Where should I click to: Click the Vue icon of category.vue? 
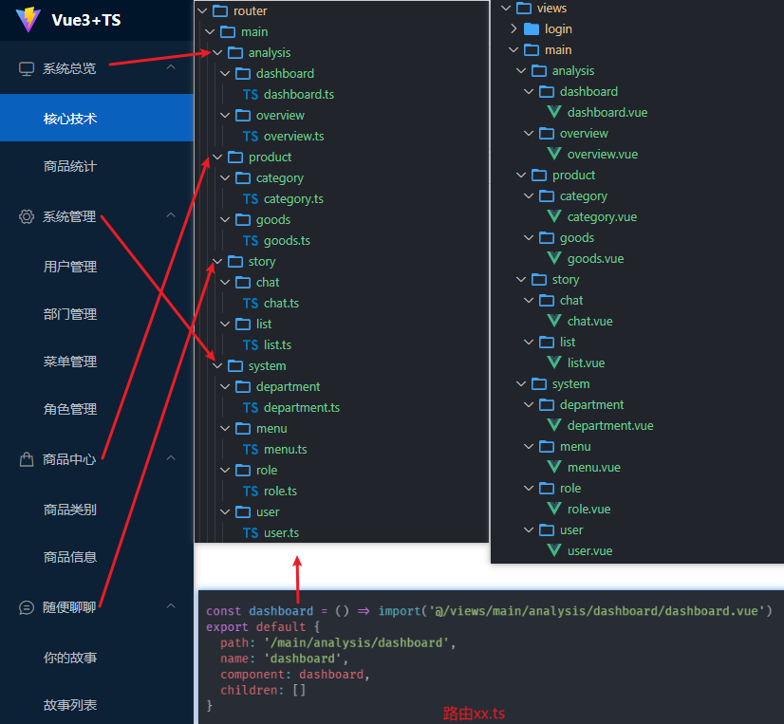(x=554, y=216)
